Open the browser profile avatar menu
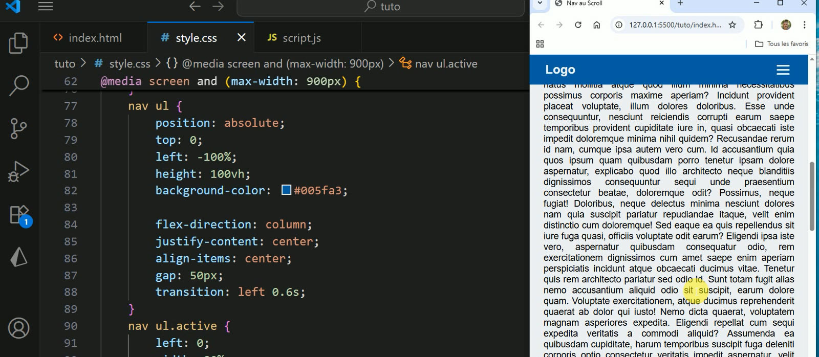Screen dimensions: 819x357 [786, 25]
